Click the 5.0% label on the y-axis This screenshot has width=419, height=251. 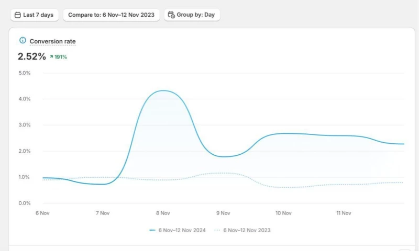[x=24, y=73]
